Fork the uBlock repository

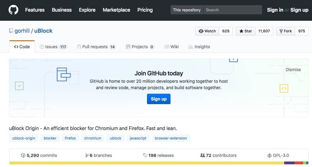[285, 31]
